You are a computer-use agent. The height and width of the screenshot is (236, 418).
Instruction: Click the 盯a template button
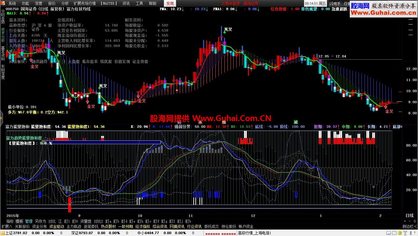[x=108, y=221]
